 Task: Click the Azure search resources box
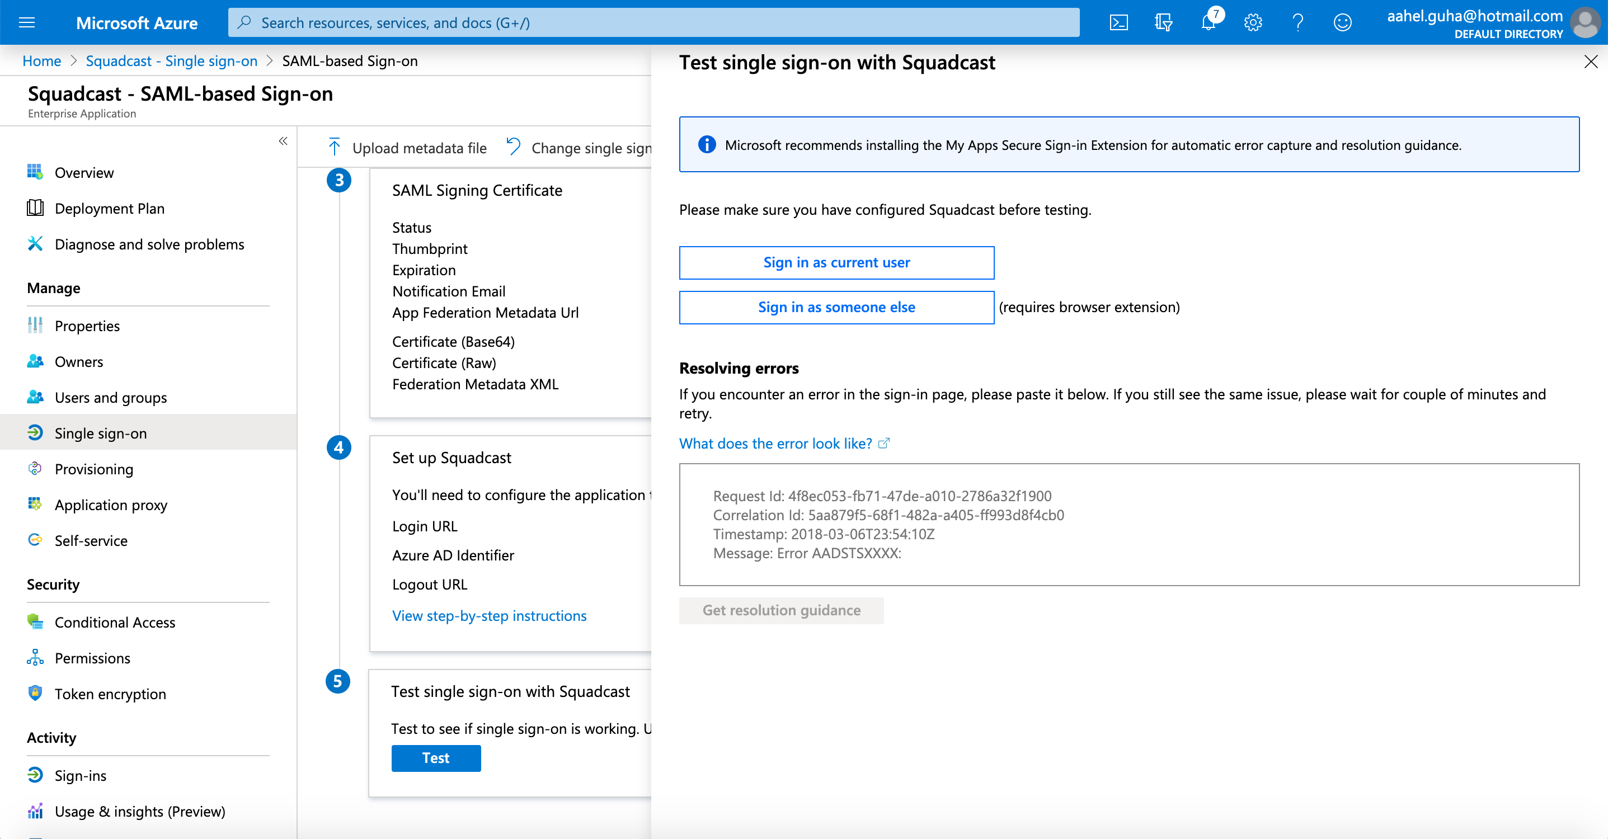(653, 23)
